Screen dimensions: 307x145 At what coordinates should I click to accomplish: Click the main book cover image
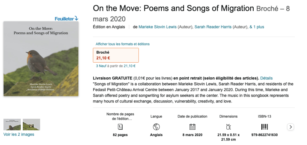pos(41,59)
